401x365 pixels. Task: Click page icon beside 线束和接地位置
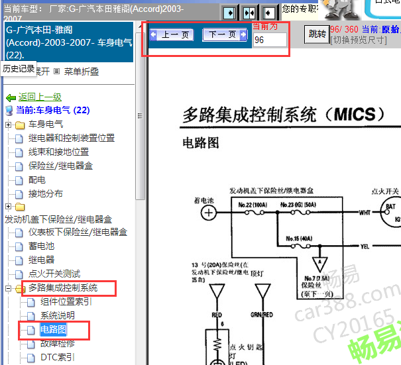[19, 152]
